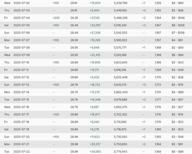Viewport: 192px width, 154px height.
Task: Click the 5,603,845 total views value
Action: pyautogui.click(x=120, y=62)
